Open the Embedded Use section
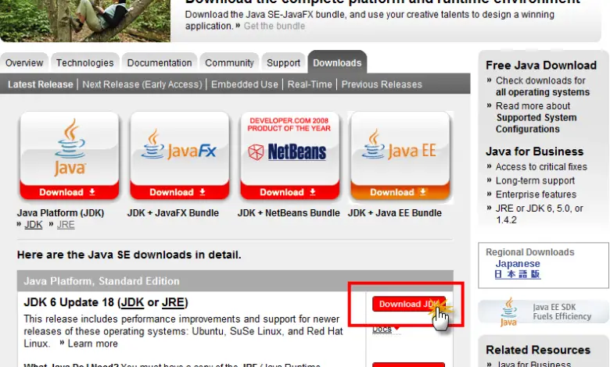 pos(245,84)
